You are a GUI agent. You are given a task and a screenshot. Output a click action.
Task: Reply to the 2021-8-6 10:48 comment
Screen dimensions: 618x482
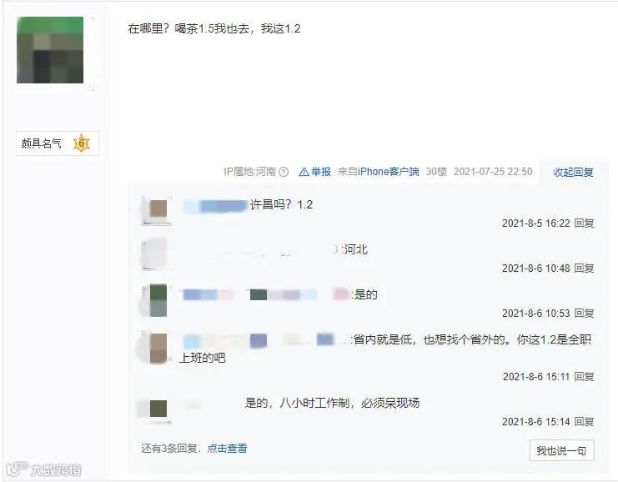(x=584, y=268)
